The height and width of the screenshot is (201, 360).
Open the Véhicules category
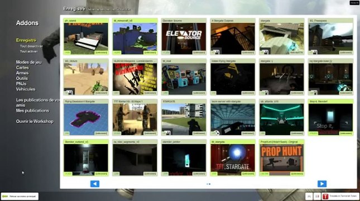(26, 89)
